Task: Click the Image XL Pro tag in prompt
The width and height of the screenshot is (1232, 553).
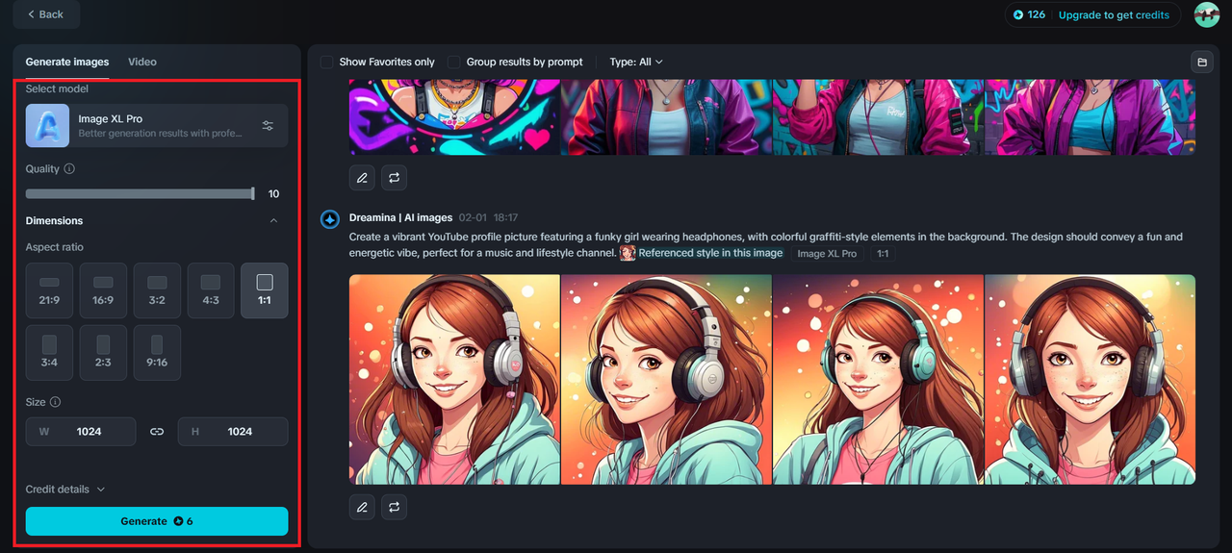Action: tap(827, 254)
